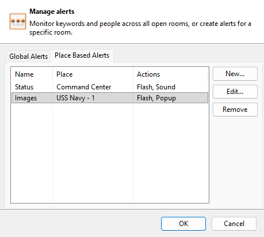
Task: Select the Place Based Alerts tab
Action: [82, 55]
